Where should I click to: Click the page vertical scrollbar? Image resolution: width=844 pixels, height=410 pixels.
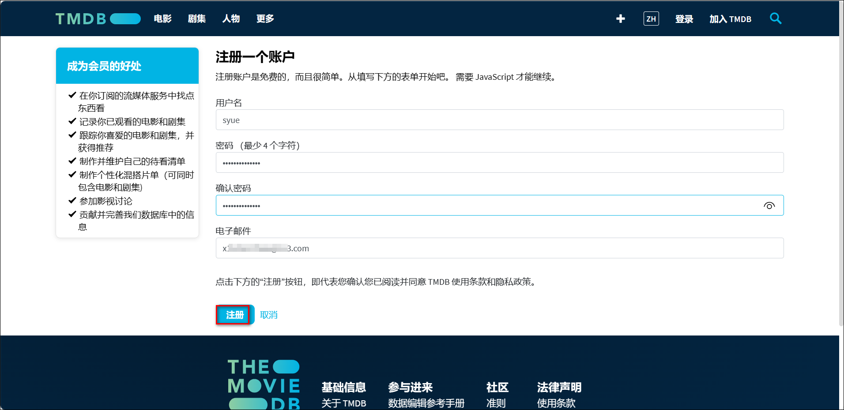coord(841,176)
